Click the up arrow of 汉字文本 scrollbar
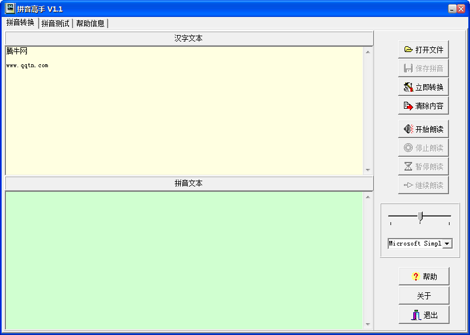This screenshot has width=470, height=335. click(368, 52)
